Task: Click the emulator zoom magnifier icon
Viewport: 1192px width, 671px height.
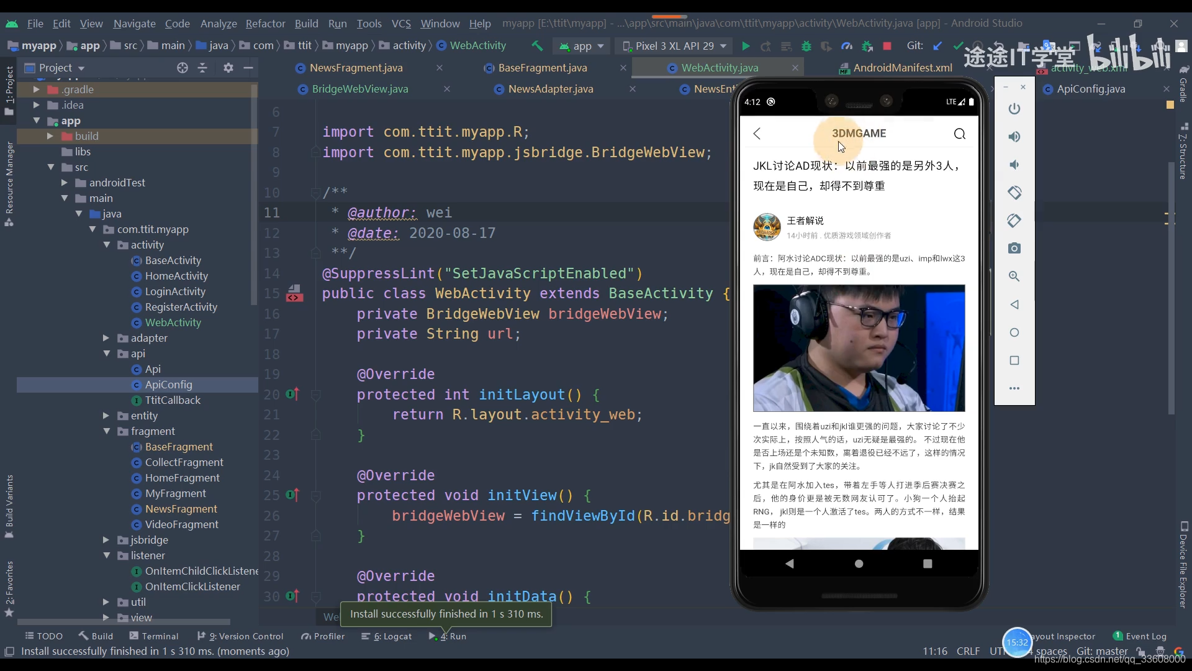Action: coord(1014,276)
